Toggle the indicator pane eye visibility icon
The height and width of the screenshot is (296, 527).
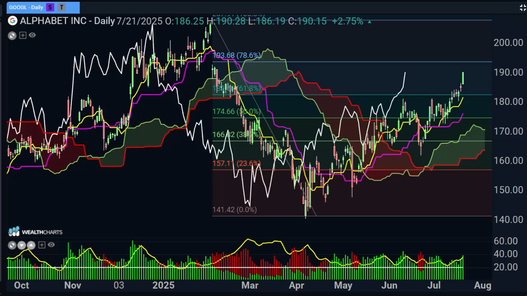click(x=51, y=245)
